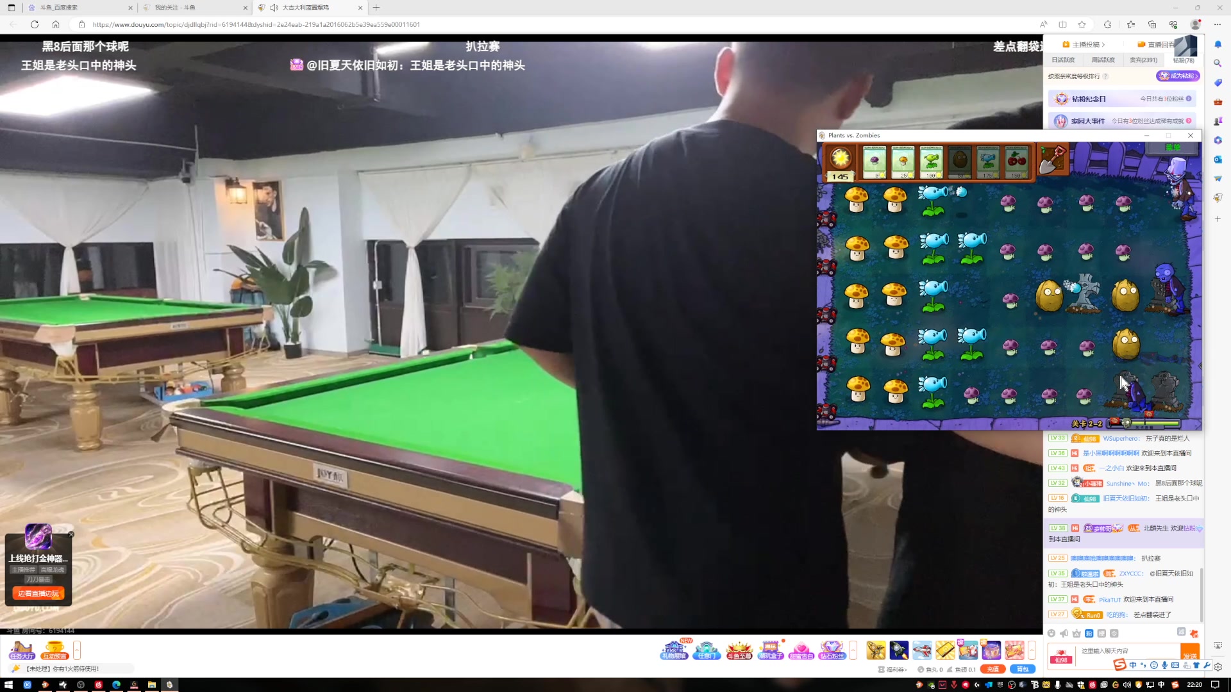This screenshot has width=1231, height=692.
Task: Open a new browser tab
Action: coord(376,8)
